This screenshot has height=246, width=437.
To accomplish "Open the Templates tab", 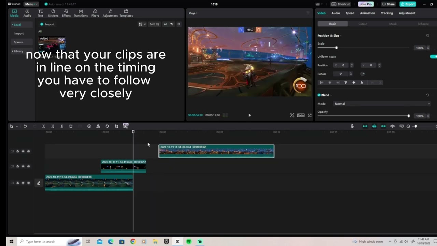I will click(x=126, y=13).
